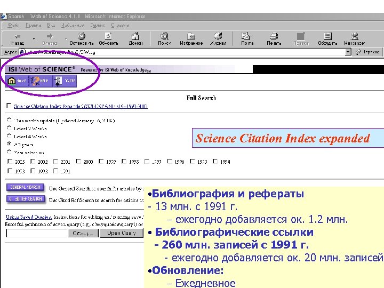
Task: Check the 1998 year checkbox
Action: point(124,161)
